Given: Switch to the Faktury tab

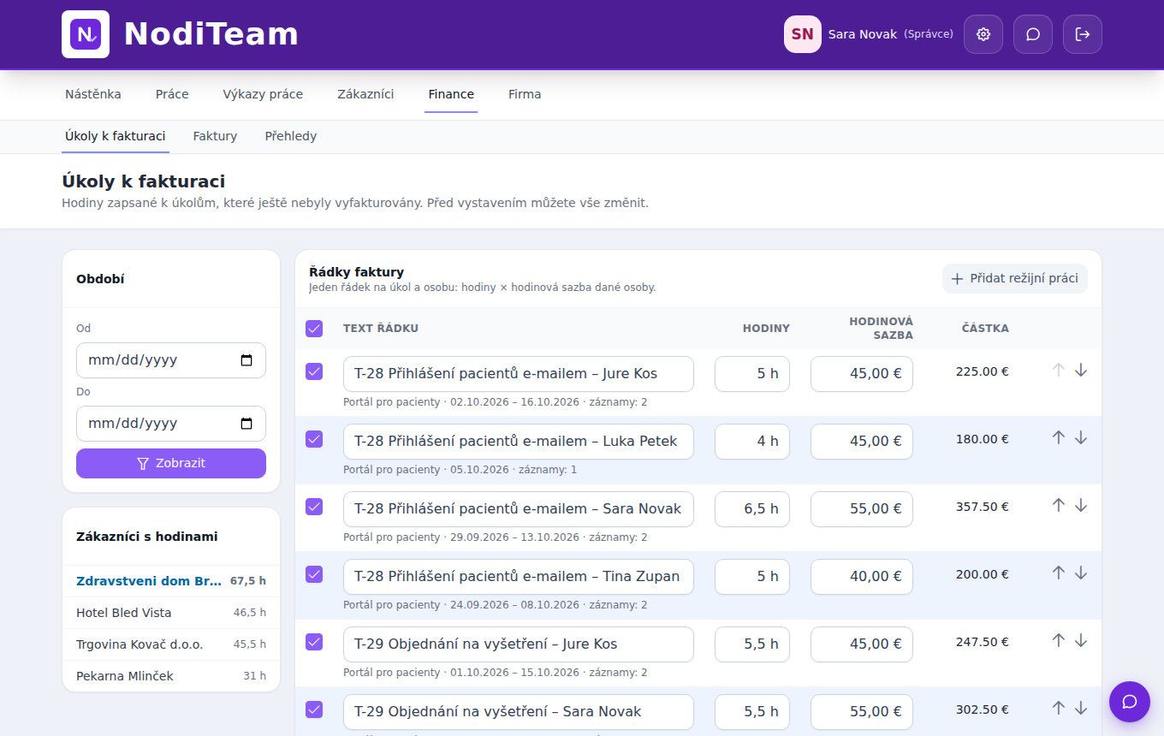Looking at the screenshot, I should (215, 136).
